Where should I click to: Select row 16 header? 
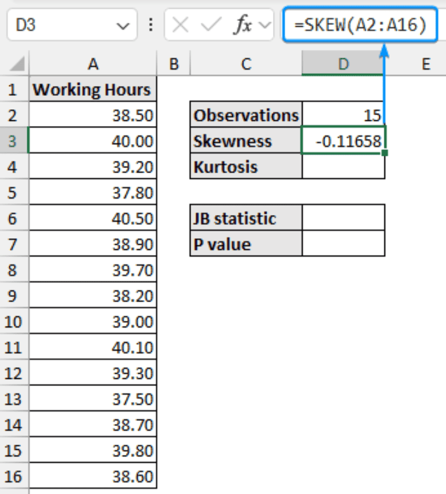[14, 477]
